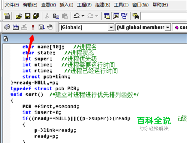187x143 pixels.
Task: Open the sort function members dropdown
Action: point(180,28)
